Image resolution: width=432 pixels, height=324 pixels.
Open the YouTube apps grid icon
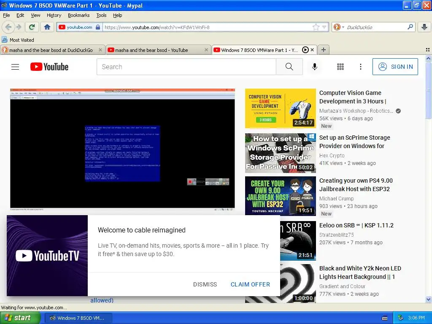pyautogui.click(x=340, y=67)
